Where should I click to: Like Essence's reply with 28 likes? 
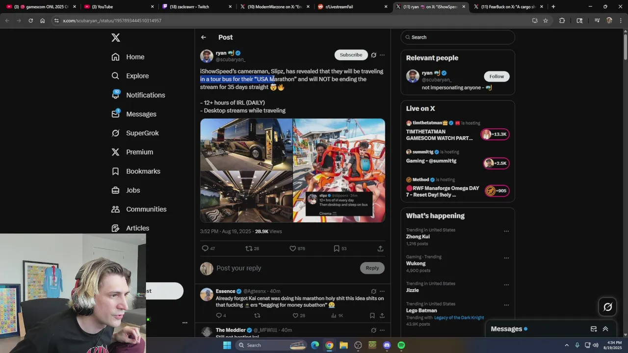point(296,316)
